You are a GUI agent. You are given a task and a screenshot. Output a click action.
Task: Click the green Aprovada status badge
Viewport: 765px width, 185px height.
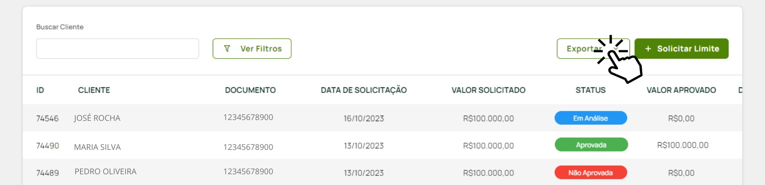coord(591,145)
